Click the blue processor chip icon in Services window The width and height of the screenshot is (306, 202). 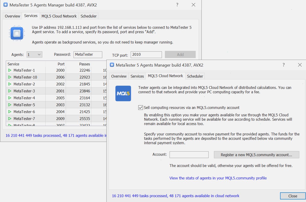[x=17, y=33]
